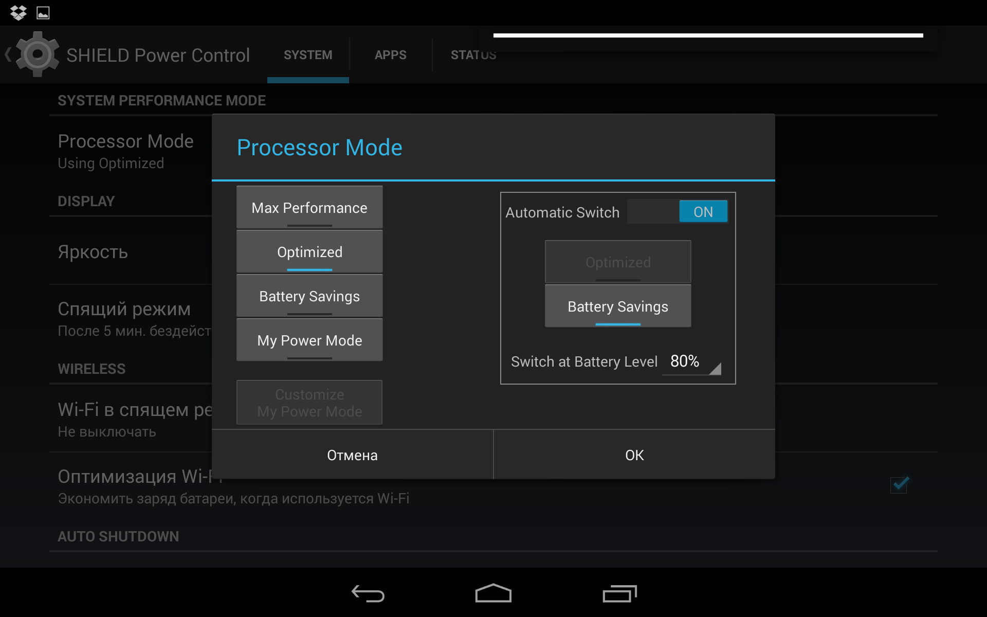Open the battery level 80% dropdown
The width and height of the screenshot is (987, 617).
691,362
